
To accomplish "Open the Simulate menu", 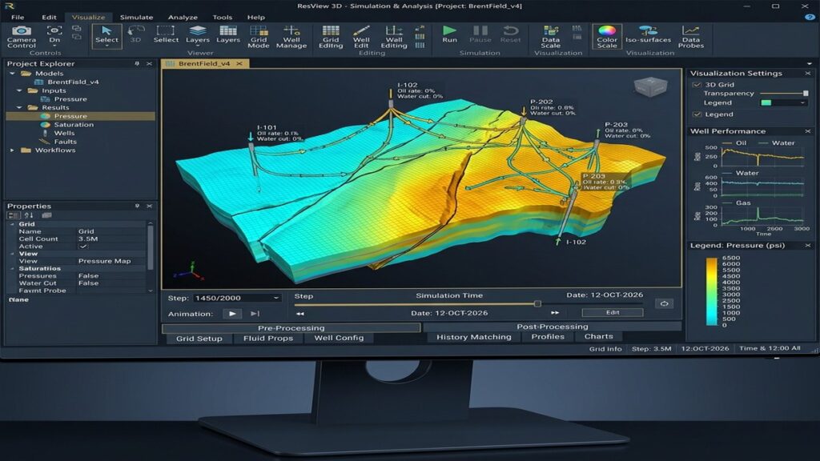I will coord(136,18).
